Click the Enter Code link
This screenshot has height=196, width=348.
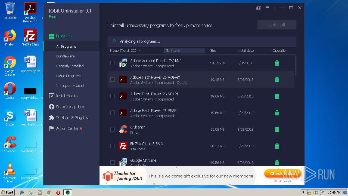(x=283, y=180)
